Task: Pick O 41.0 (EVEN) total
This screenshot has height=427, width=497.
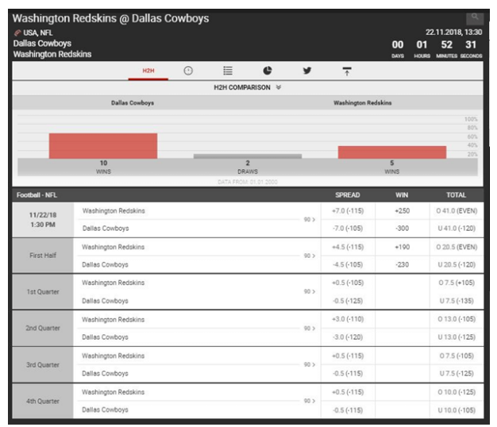Action: click(457, 211)
